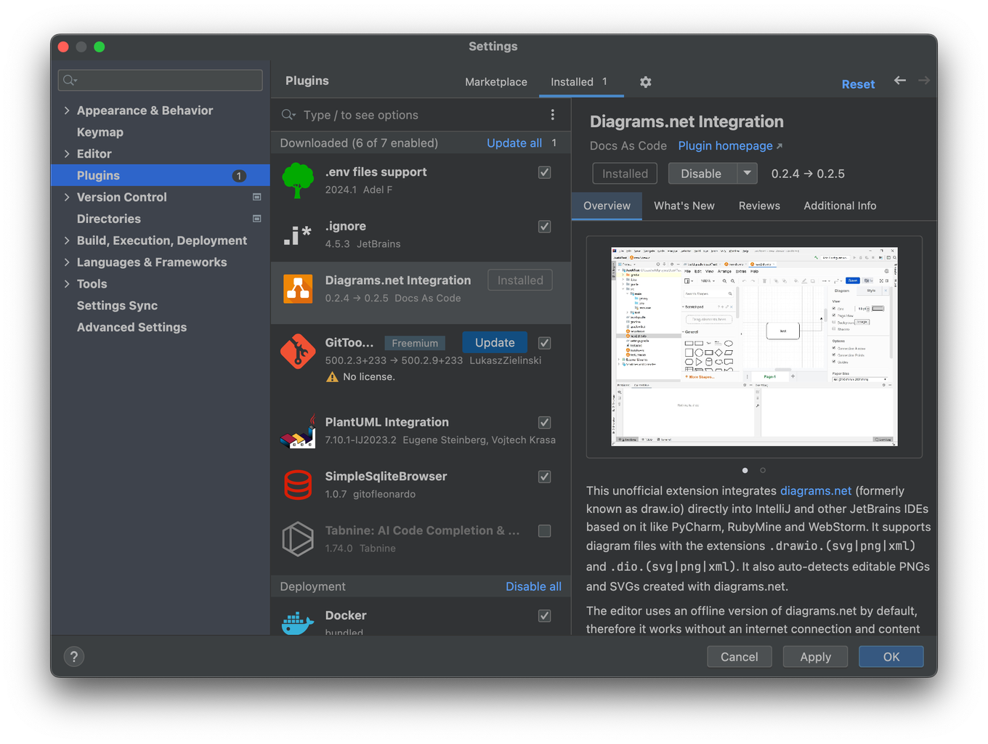The image size is (988, 744).
Task: Open the Overview tab
Action: point(607,206)
